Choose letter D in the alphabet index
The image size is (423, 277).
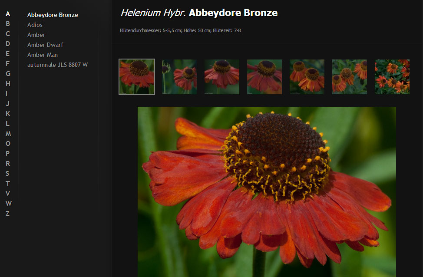tap(8, 44)
